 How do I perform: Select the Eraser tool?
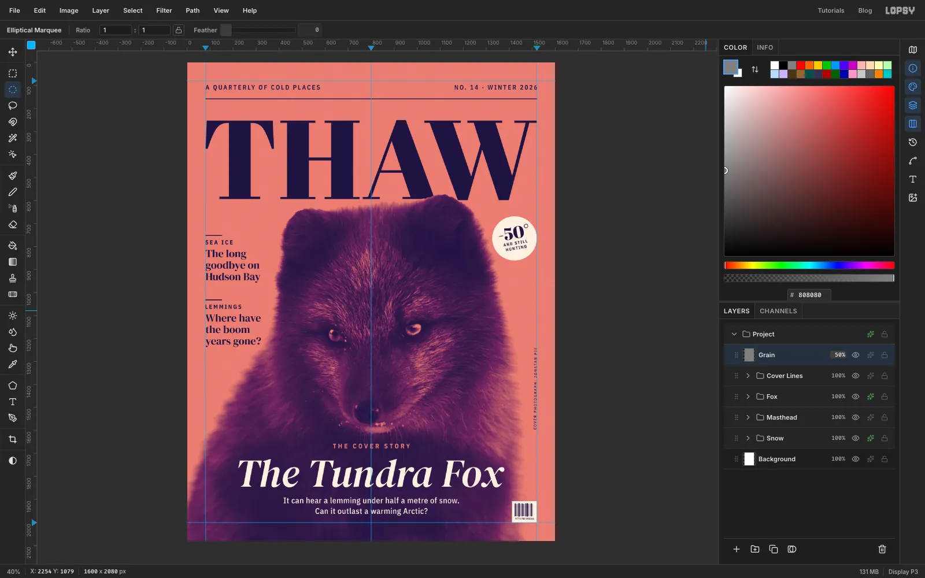13,224
